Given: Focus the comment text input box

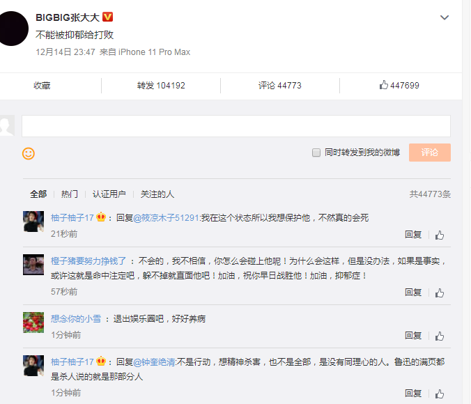Looking at the screenshot, I should coord(236,126).
